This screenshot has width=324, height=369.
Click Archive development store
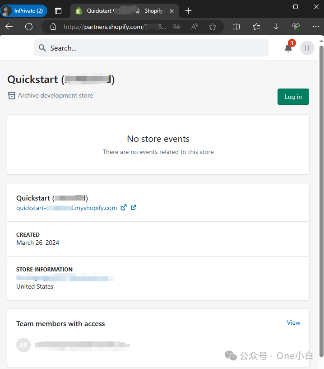click(51, 96)
